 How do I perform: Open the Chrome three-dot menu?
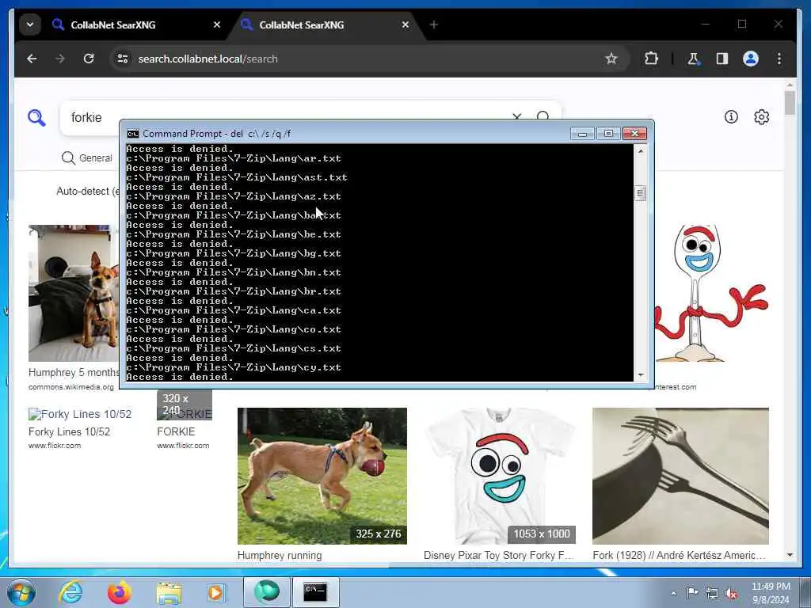coord(779,59)
